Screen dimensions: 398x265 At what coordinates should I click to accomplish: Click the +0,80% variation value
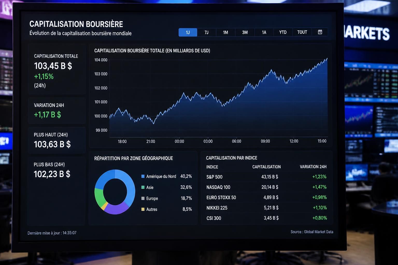(x=319, y=218)
